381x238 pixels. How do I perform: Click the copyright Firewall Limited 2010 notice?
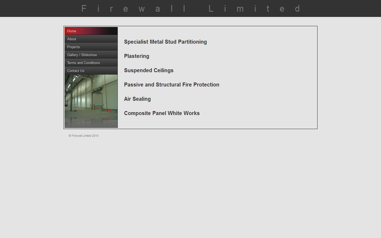click(x=84, y=136)
